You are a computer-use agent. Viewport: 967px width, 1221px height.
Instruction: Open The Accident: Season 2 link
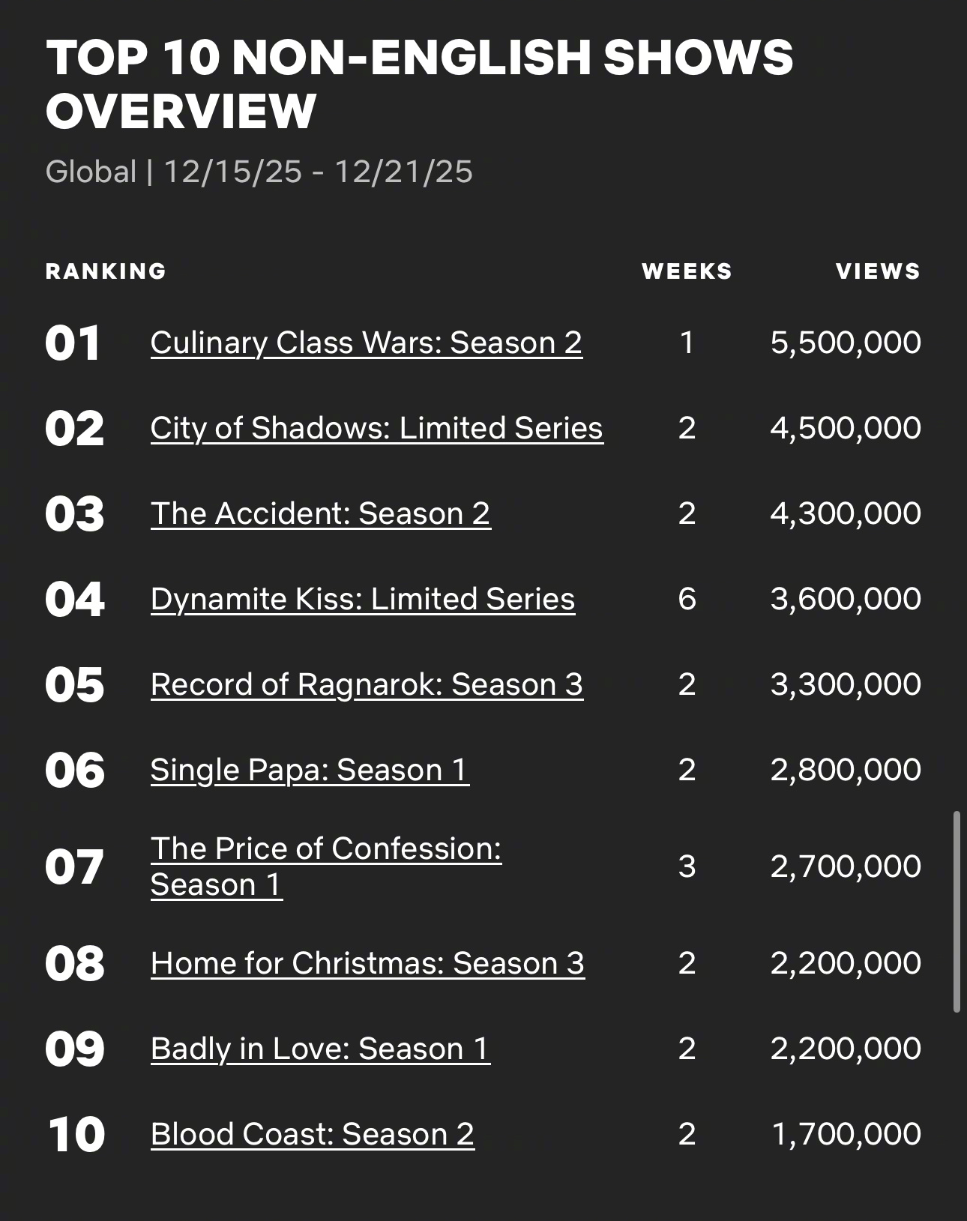click(321, 513)
